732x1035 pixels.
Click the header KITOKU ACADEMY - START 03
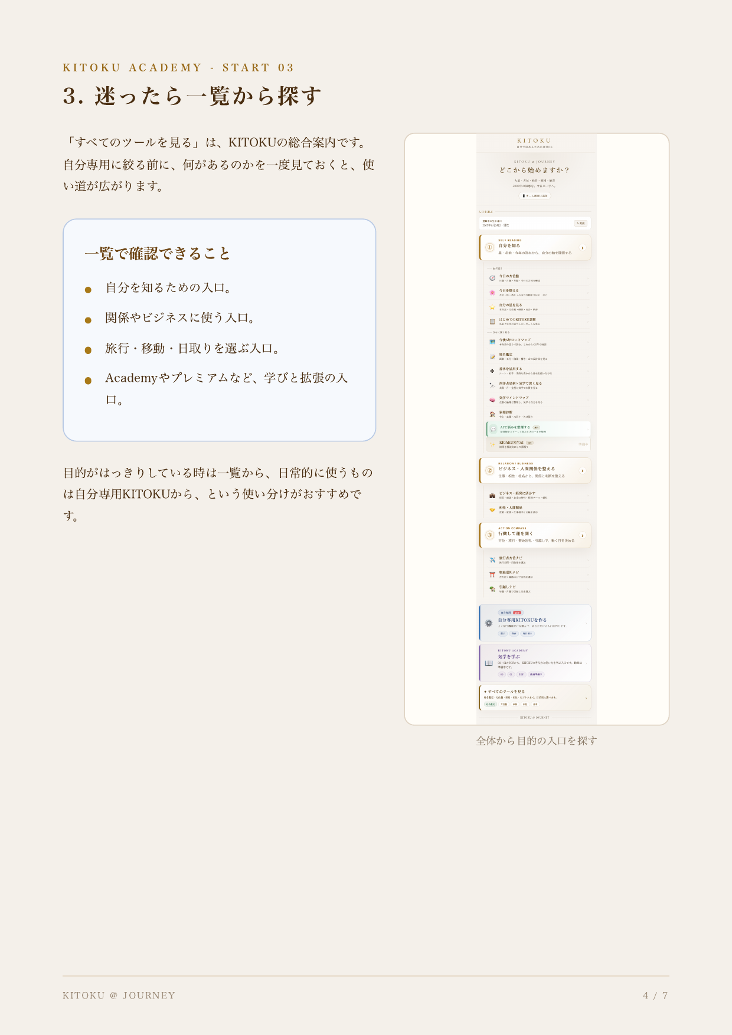[x=179, y=68]
